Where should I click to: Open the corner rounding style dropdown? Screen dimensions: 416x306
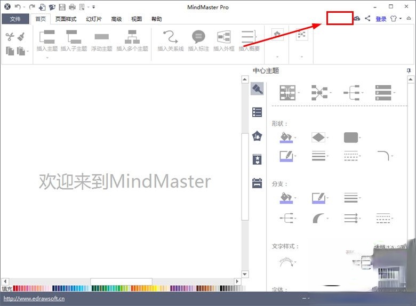click(x=385, y=156)
